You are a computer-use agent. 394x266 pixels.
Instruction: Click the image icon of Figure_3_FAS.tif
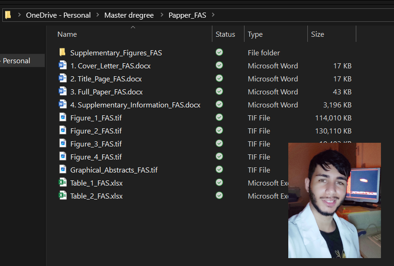(63, 143)
